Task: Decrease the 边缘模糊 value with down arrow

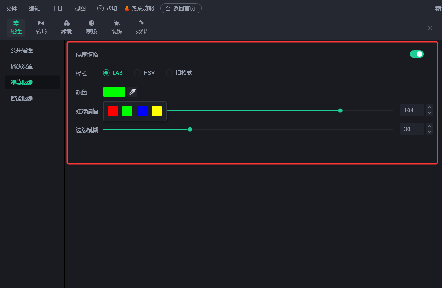Action: (429, 132)
